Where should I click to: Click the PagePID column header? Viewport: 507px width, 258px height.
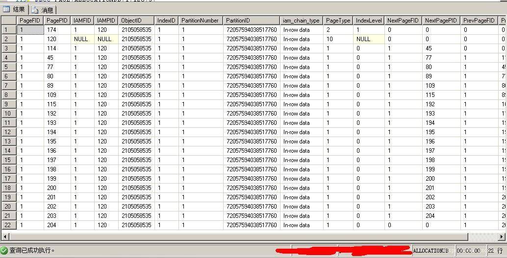point(57,21)
